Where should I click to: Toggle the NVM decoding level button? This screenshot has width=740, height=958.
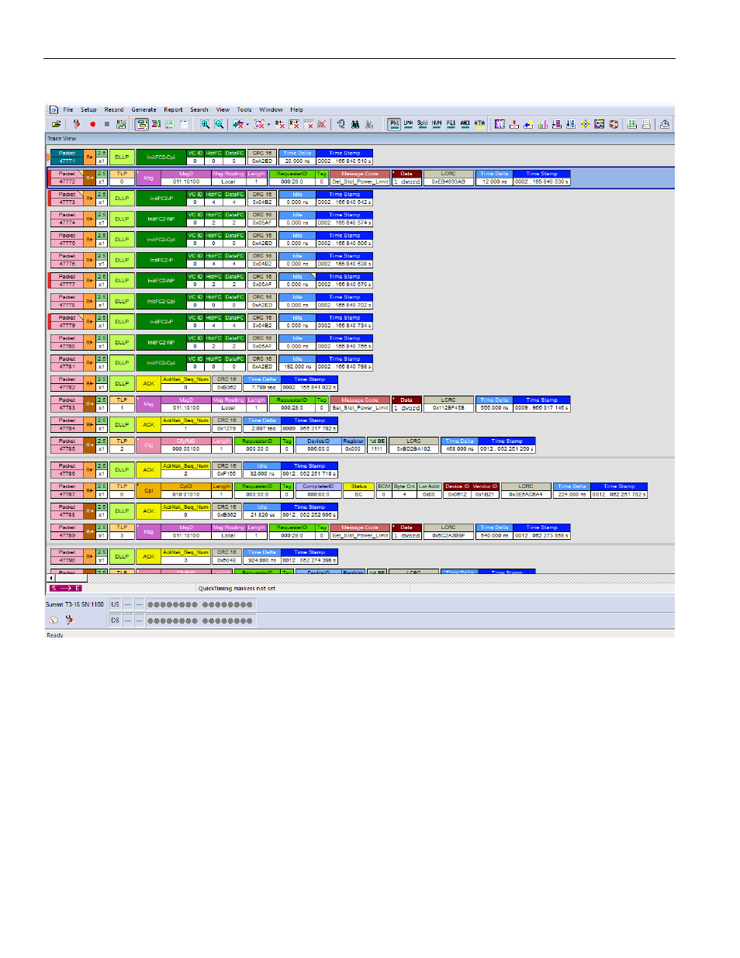[437, 124]
